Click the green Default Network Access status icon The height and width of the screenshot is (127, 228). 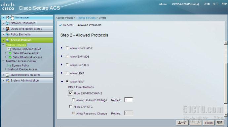tap(10, 57)
